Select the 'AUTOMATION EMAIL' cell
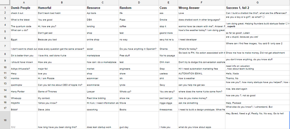290x129 pixels. point(202,73)
